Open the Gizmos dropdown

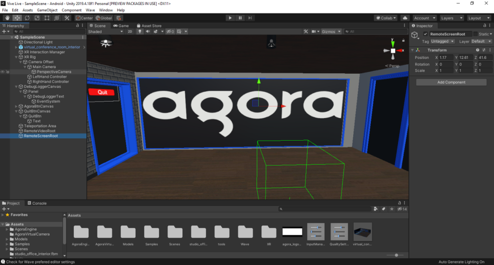(331, 31)
